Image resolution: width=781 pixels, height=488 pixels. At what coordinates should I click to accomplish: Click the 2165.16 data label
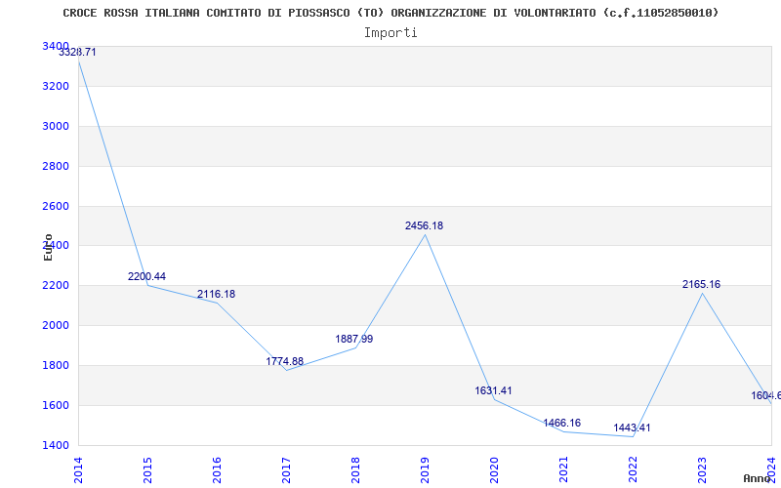pyautogui.click(x=701, y=285)
